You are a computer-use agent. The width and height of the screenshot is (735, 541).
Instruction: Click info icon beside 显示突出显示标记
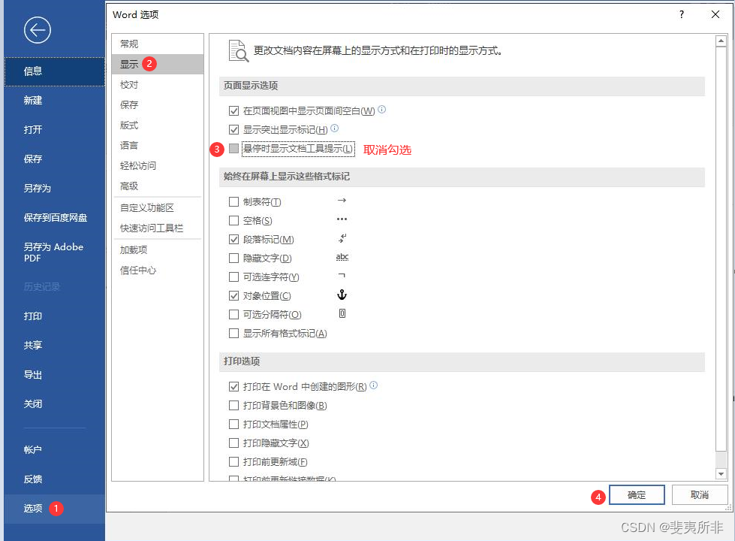click(334, 128)
